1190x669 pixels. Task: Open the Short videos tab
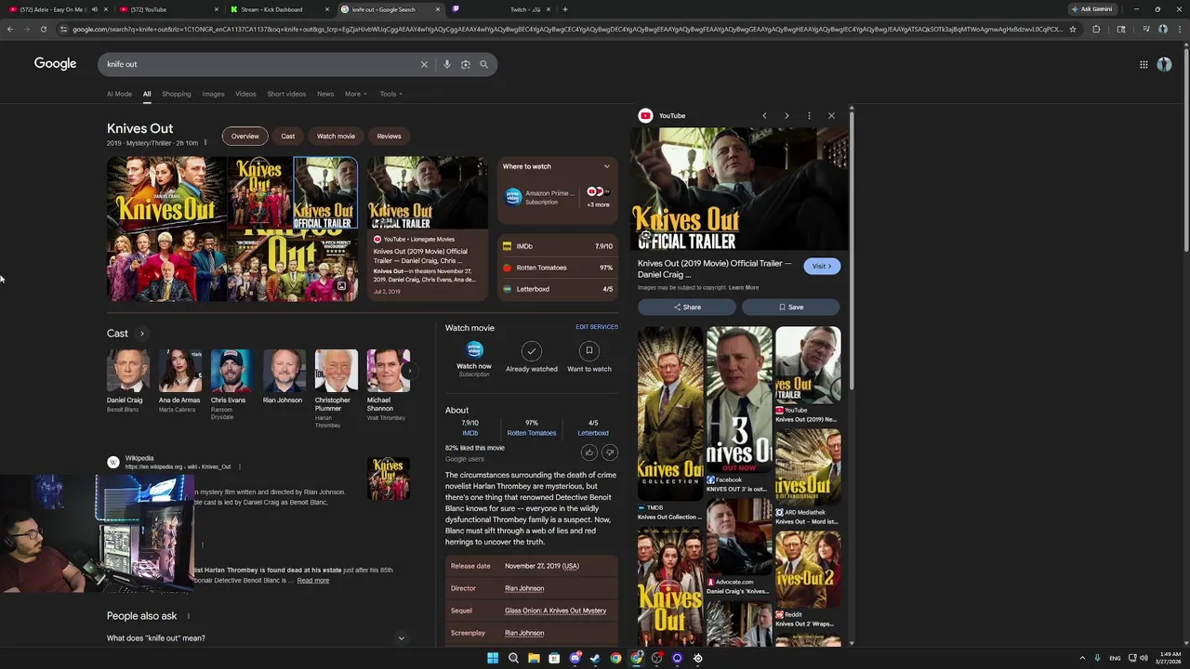point(286,94)
